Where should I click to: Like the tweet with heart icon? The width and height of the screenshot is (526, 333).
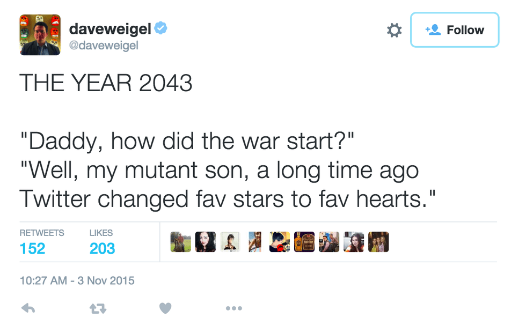point(165,308)
